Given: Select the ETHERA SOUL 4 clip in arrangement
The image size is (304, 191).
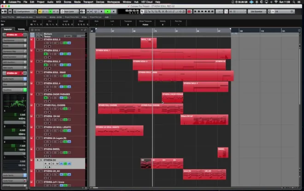Looking at the screenshot, I should click(x=205, y=87).
